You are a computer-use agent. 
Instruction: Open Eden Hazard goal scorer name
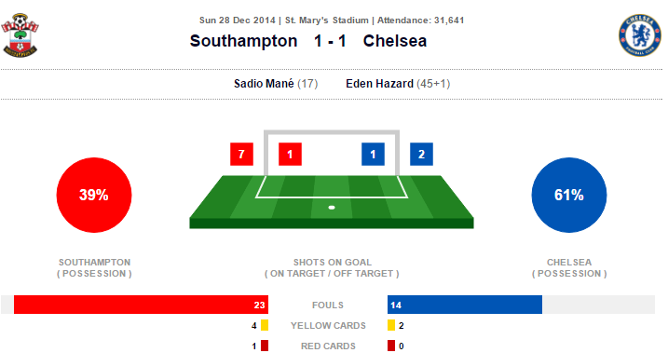point(379,84)
